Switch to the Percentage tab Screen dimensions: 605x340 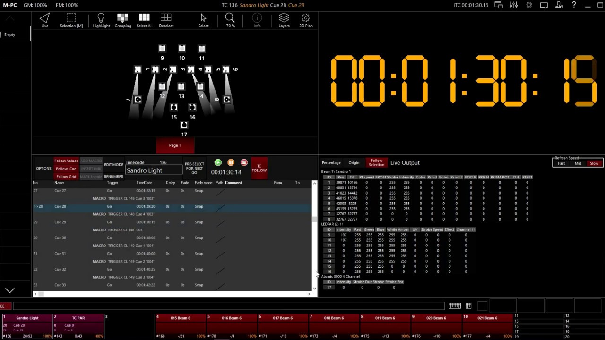[331, 163]
